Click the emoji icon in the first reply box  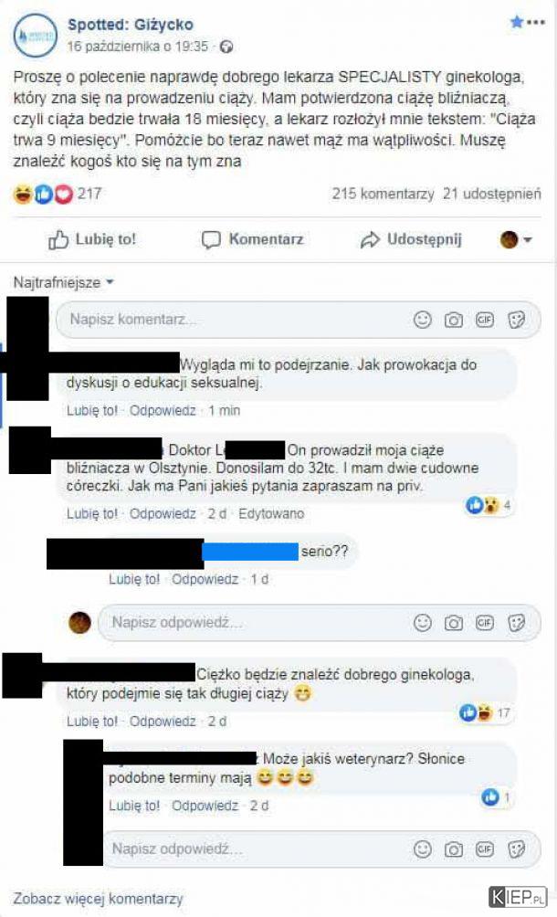pos(422,623)
